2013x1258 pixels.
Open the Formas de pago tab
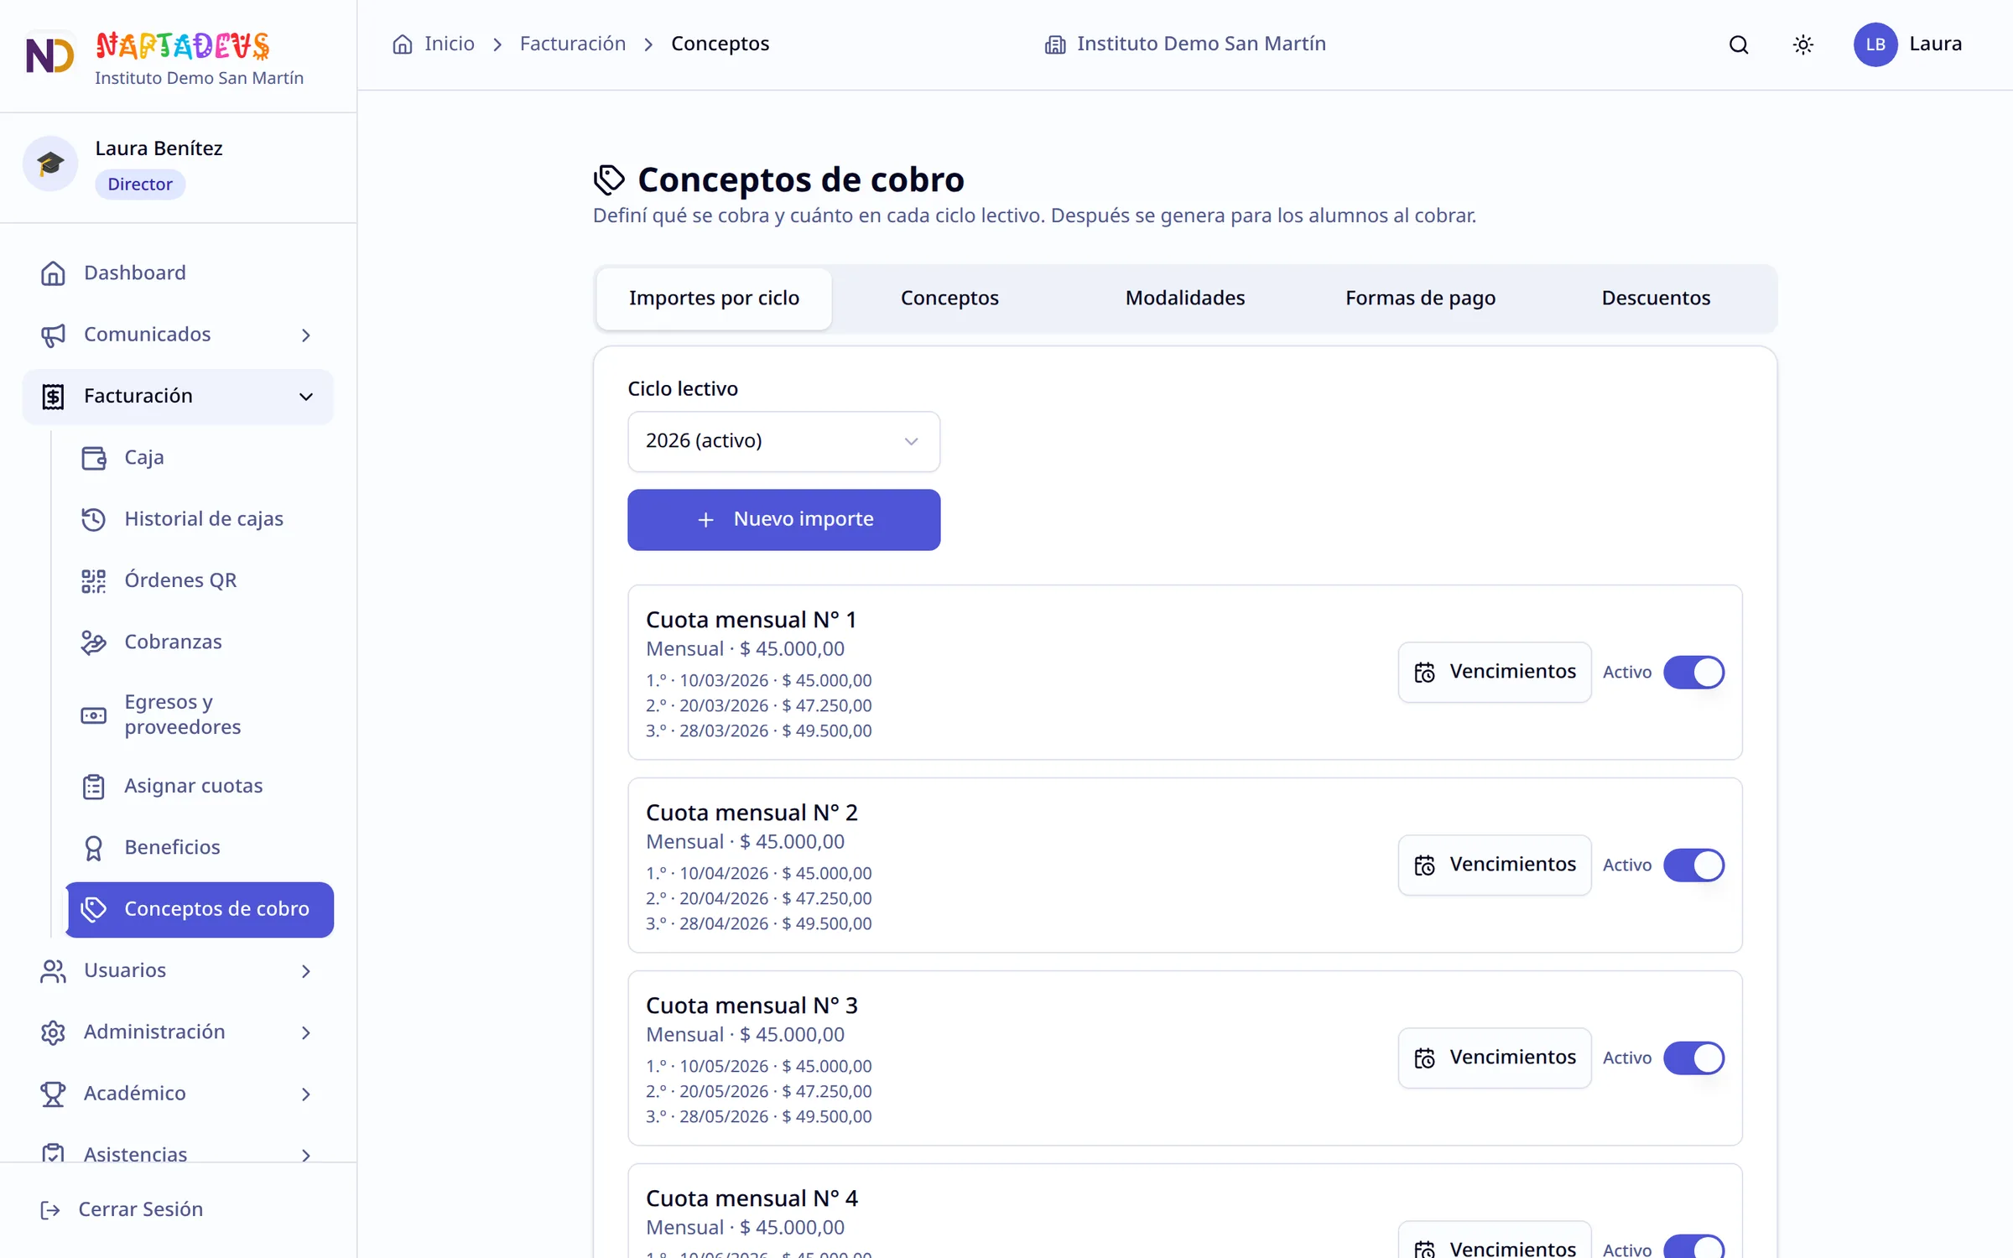(x=1420, y=299)
